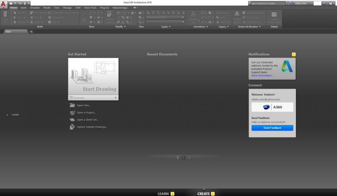Expand the Templates dropdown
The height and width of the screenshot is (196, 337).
click(x=116, y=98)
